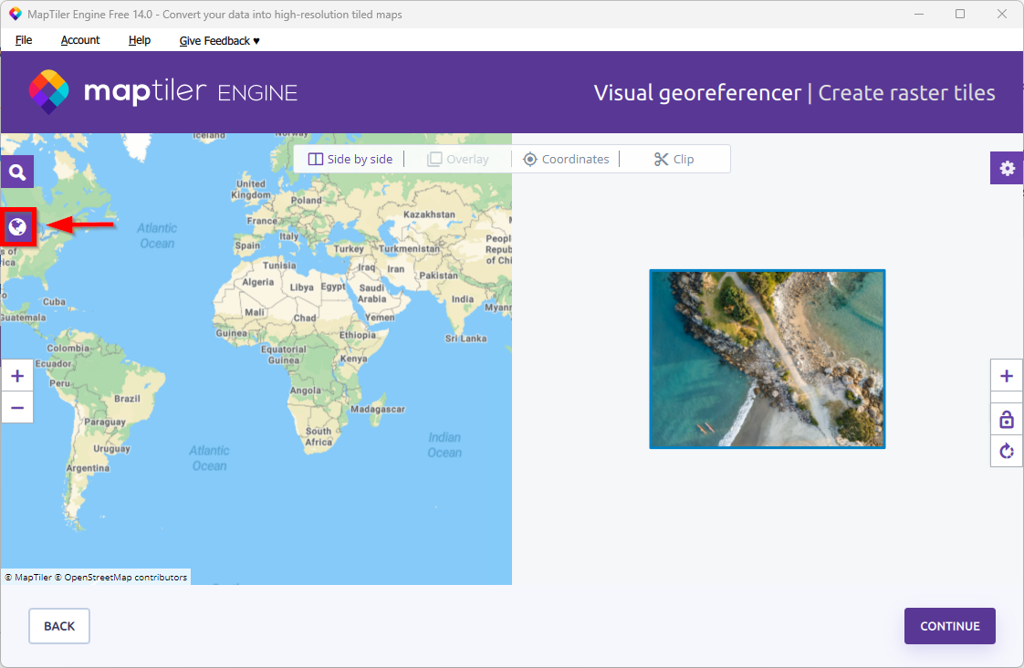Minimize the MapTiler Engine window

point(919,14)
